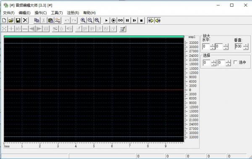252x159 pixels.
Task: Click the 'smpl' scale label
Action: 192,37
